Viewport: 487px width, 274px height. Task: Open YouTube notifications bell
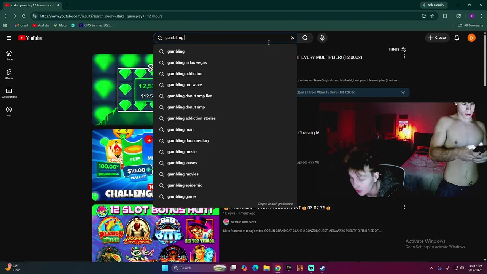[457, 38]
